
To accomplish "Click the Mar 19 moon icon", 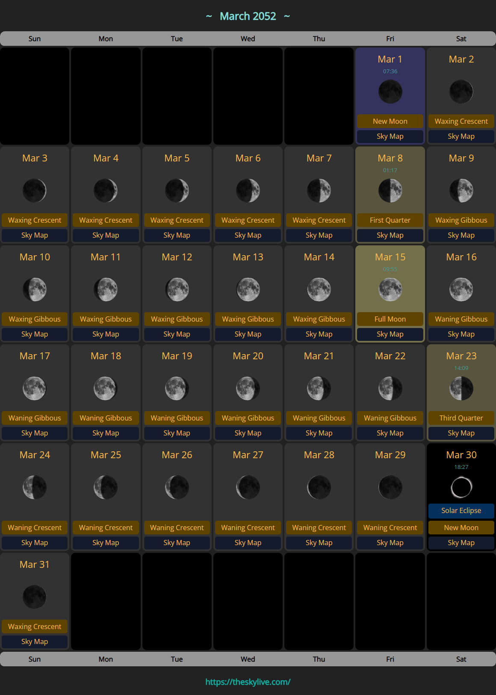I will click(x=177, y=388).
